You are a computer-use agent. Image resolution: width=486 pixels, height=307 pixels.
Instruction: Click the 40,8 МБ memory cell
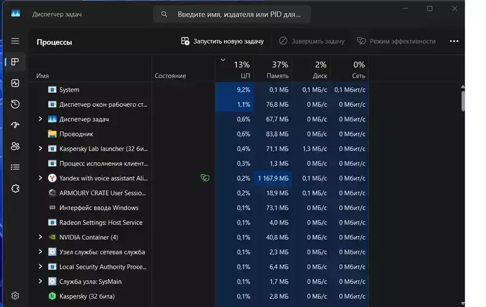[x=273, y=237]
